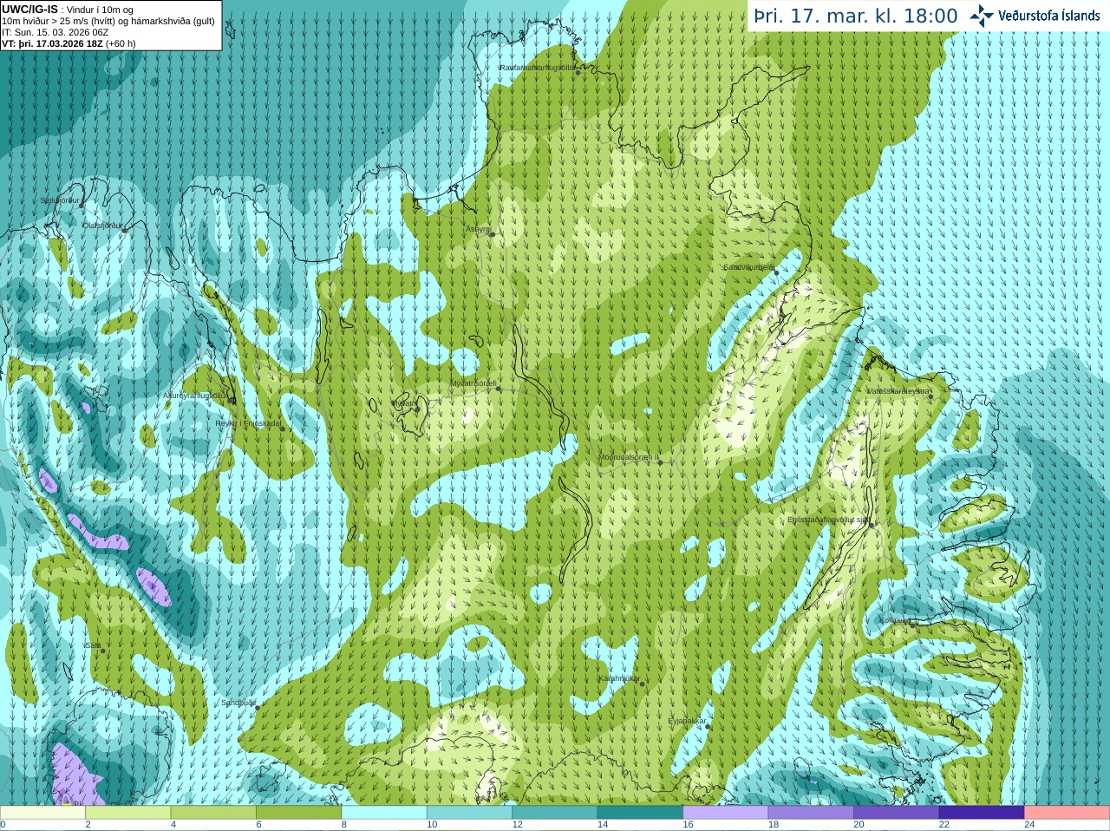This screenshot has height=831, width=1110.
Task: Select the Egilsstaðaflugvöllur station marker
Action: (x=872, y=525)
